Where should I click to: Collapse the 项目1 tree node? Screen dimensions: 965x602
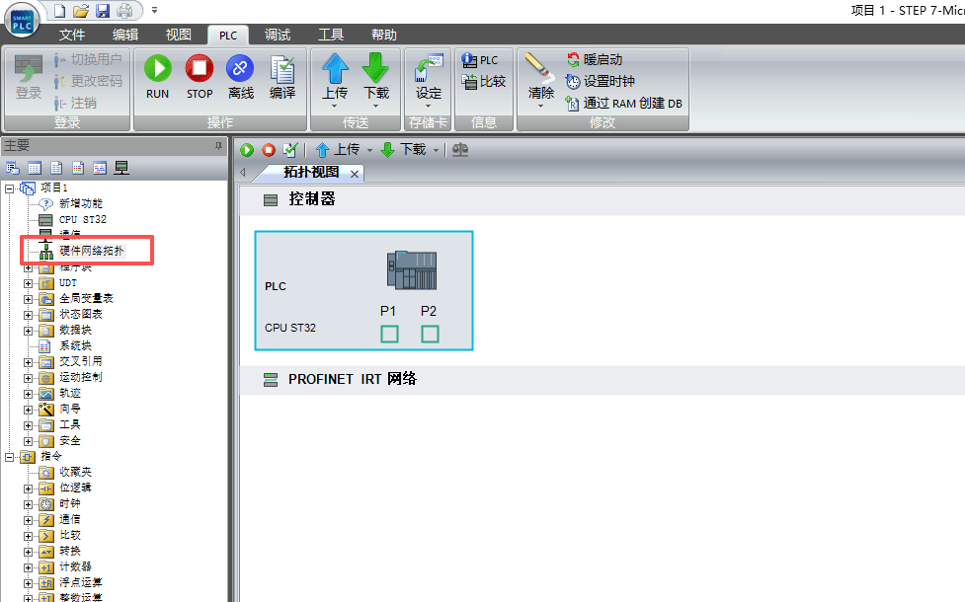9,188
